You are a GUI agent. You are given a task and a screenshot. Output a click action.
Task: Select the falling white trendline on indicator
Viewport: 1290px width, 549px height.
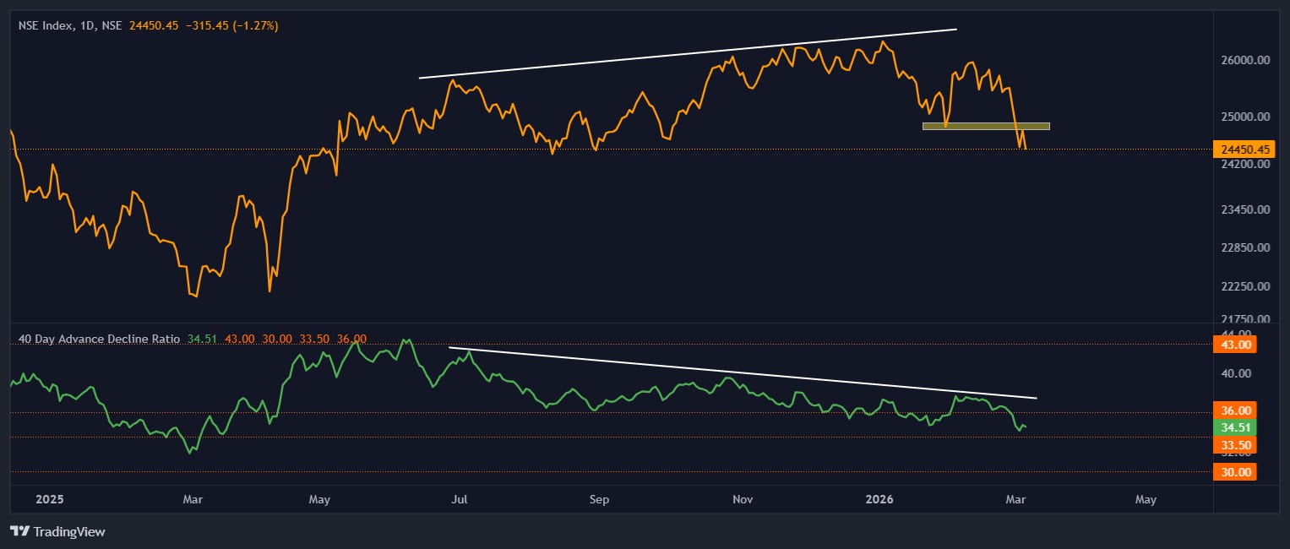(743, 372)
